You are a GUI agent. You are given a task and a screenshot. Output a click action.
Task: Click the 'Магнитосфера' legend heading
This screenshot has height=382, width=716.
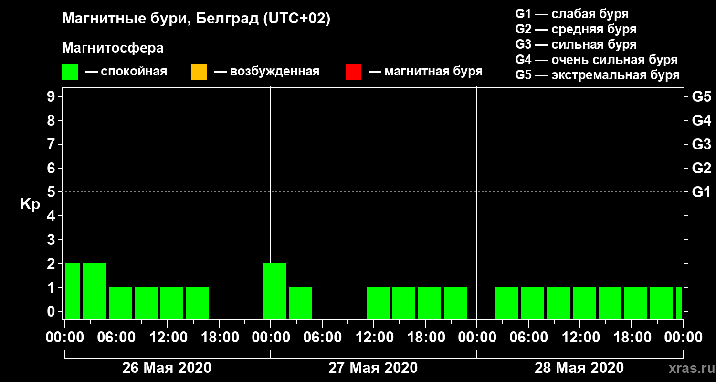tap(113, 48)
